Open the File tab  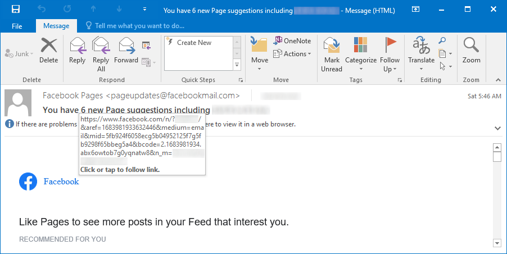click(17, 26)
